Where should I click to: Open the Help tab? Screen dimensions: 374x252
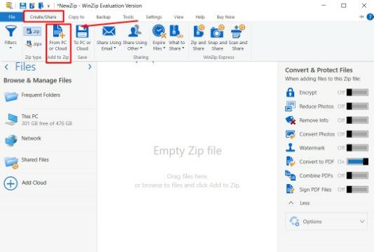pos(200,17)
